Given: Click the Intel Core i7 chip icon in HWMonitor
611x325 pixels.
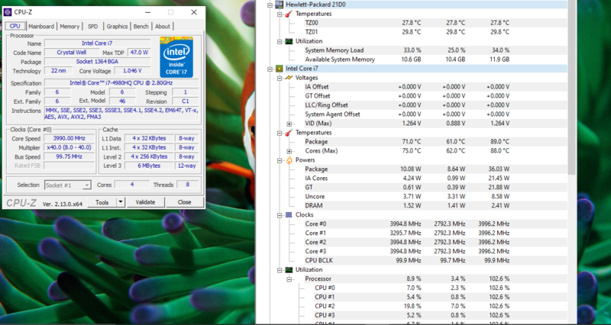Looking at the screenshot, I should point(279,69).
